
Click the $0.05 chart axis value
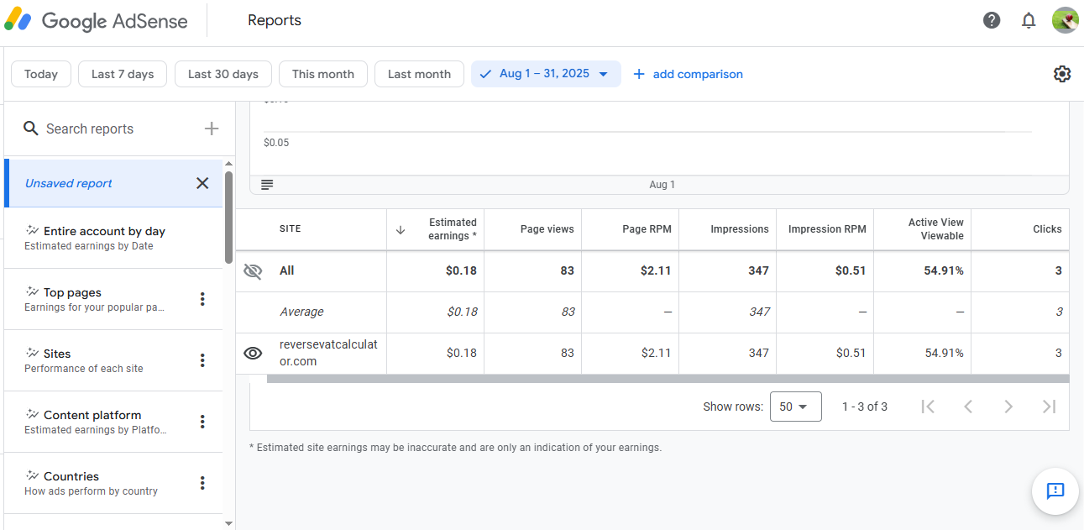pyautogui.click(x=276, y=143)
